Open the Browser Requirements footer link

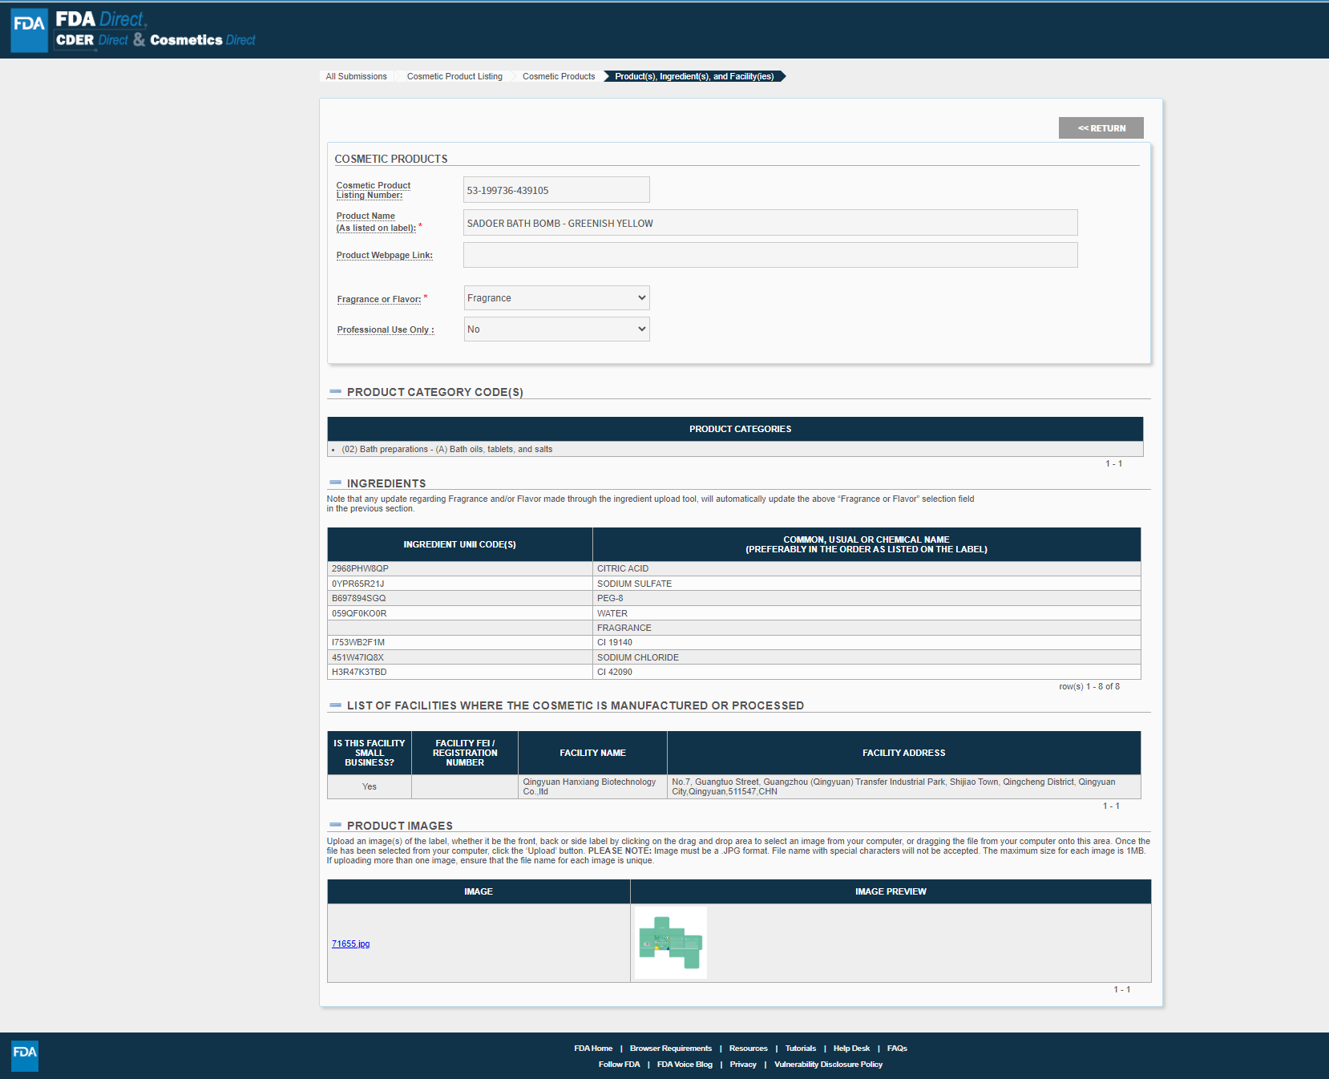pyautogui.click(x=670, y=1049)
